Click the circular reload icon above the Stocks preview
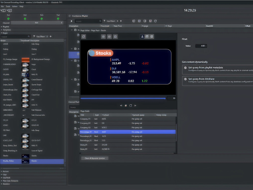 pos(84,36)
